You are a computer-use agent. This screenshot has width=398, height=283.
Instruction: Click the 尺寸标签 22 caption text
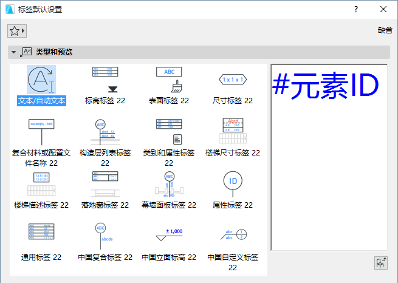233,101
